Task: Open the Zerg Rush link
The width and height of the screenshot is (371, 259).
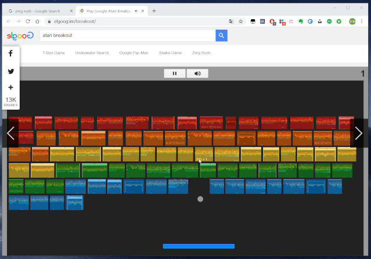Action: [201, 53]
